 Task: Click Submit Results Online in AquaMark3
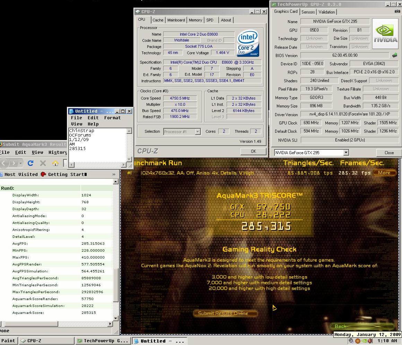[x=225, y=313]
